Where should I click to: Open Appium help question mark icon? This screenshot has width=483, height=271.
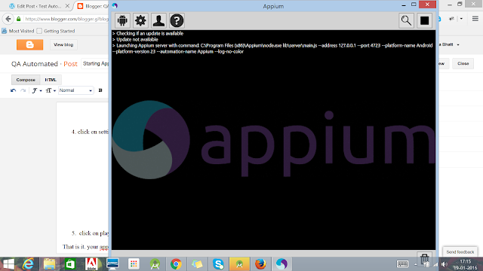pyautogui.click(x=177, y=20)
